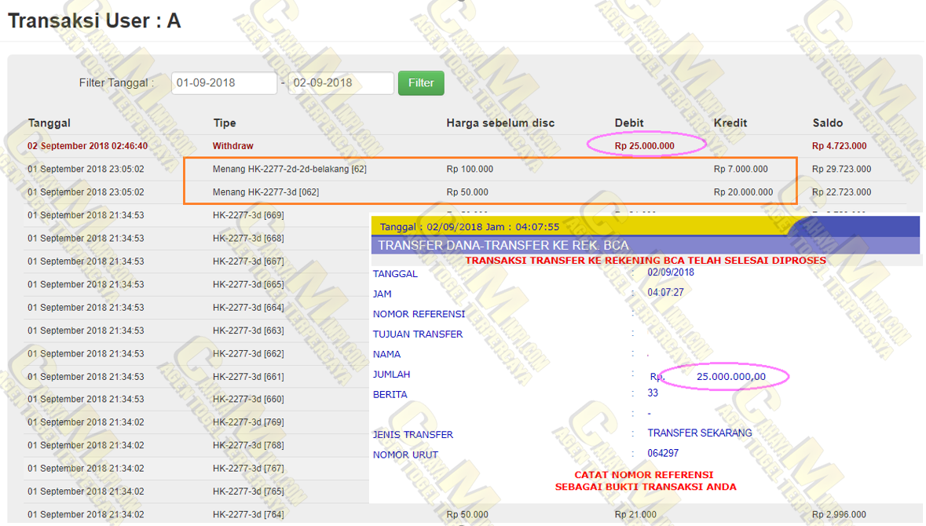Select the HK-2277-3d [764] bet row
Image resolution: width=926 pixels, height=526 pixels.
coord(248,515)
